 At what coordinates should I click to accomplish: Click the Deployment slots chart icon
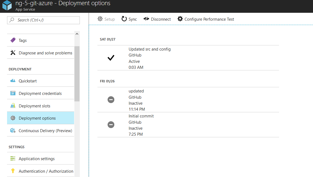click(x=13, y=105)
